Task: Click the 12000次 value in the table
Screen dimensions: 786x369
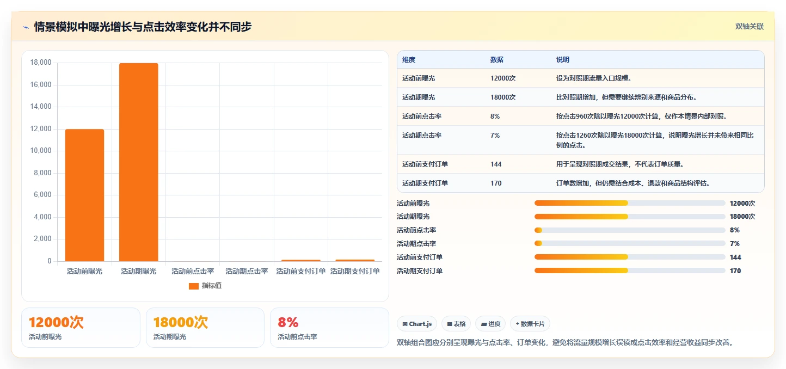Action: [503, 78]
